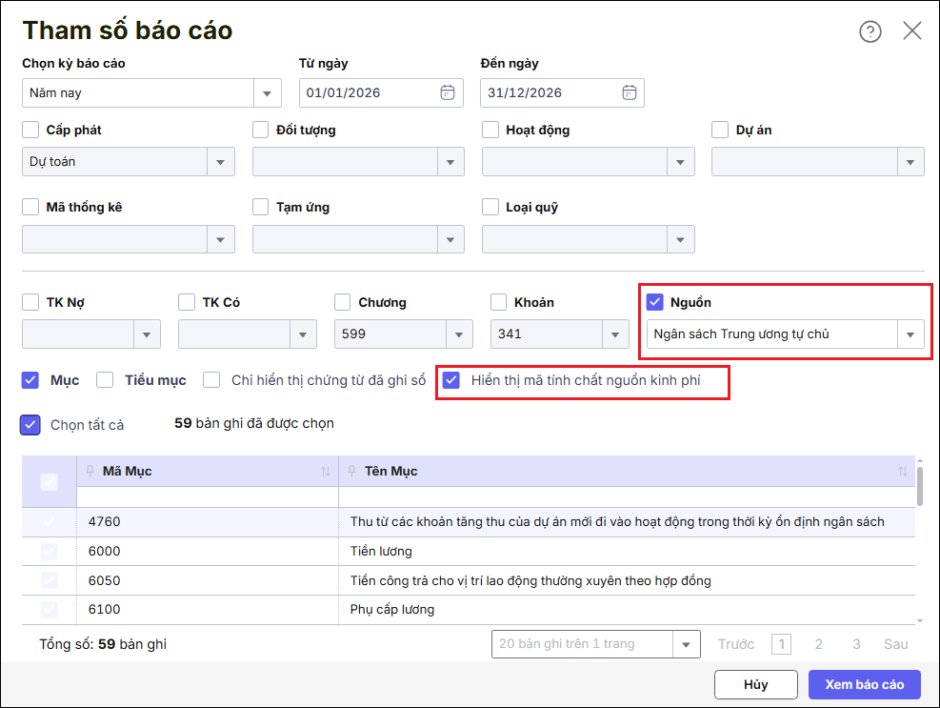940x708 pixels.
Task: Open the Hoạt động dropdown
Action: tap(680, 162)
